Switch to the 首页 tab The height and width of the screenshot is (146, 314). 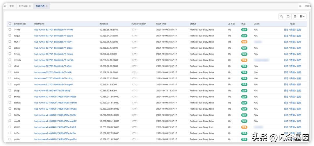(x=12, y=6)
